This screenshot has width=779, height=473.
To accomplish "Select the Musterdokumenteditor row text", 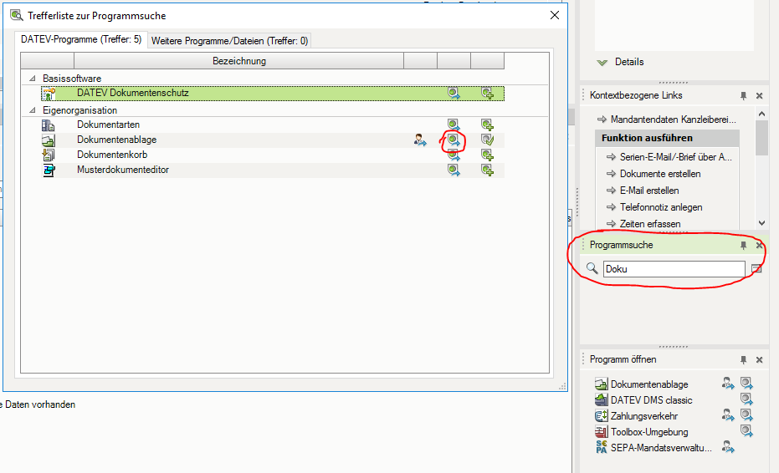I will pos(123,170).
